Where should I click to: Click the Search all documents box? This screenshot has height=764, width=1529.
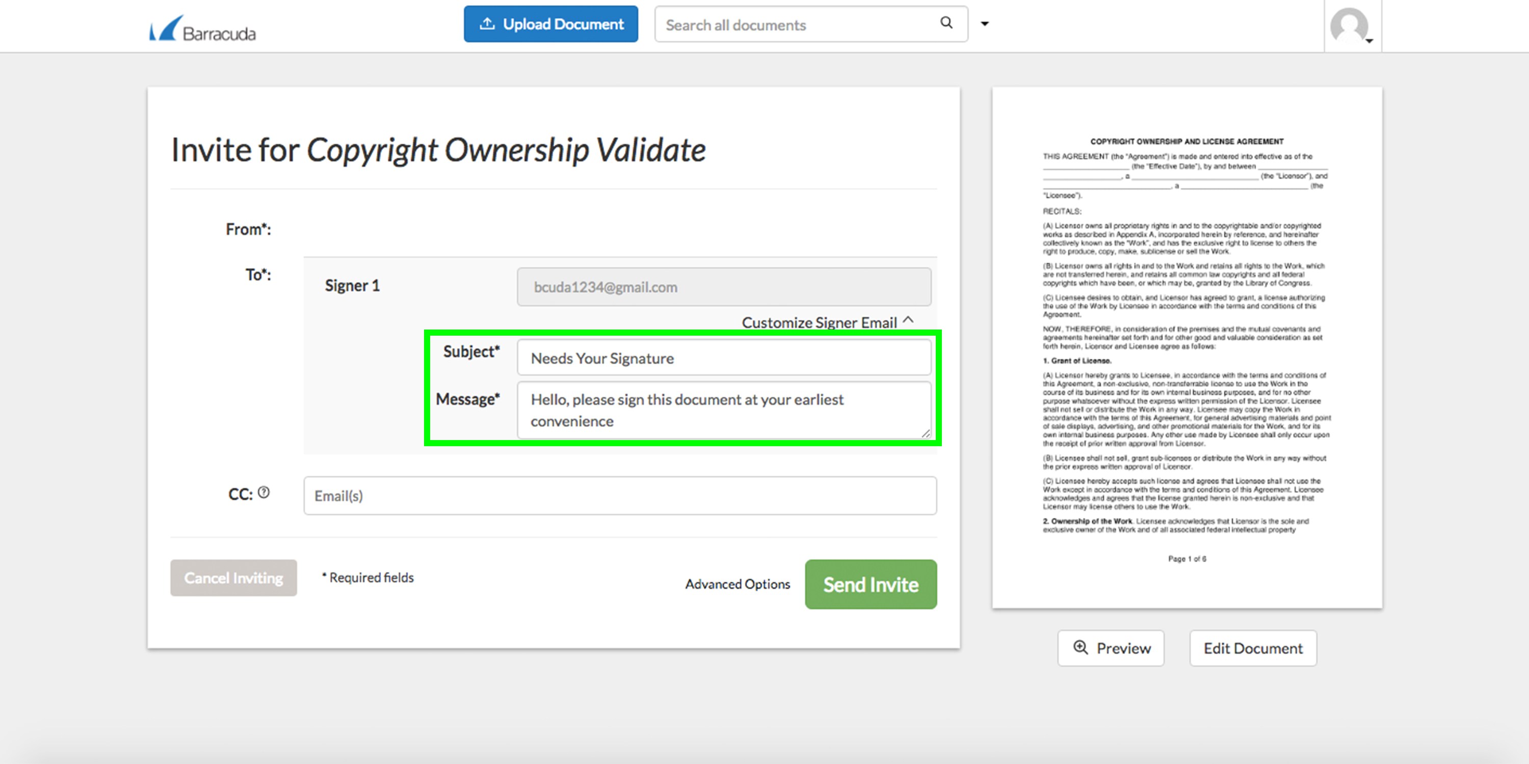[796, 25]
